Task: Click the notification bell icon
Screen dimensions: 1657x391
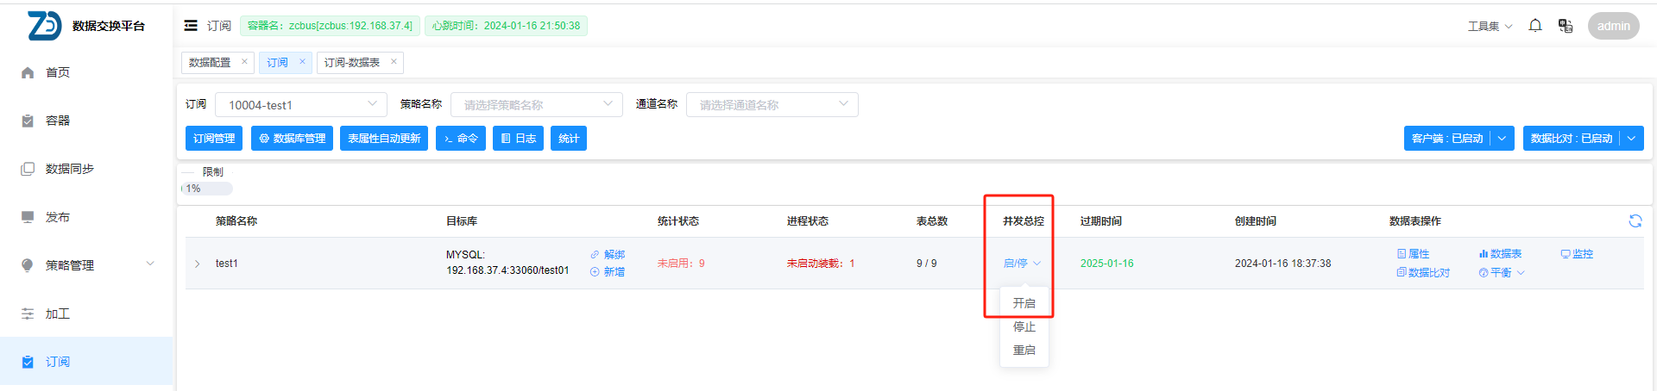Action: [1535, 26]
